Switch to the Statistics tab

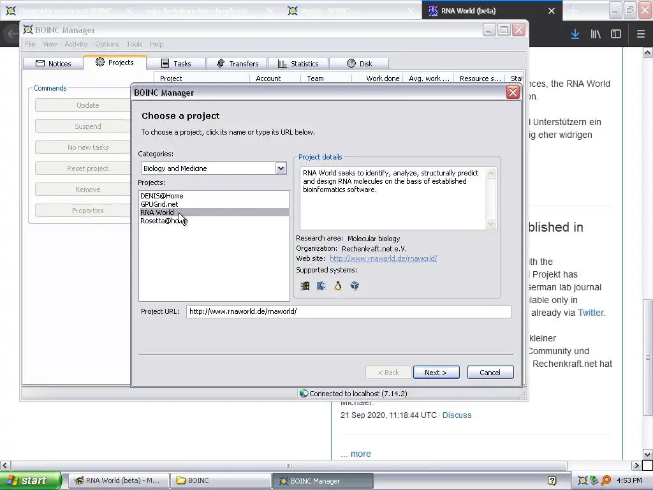298,63
